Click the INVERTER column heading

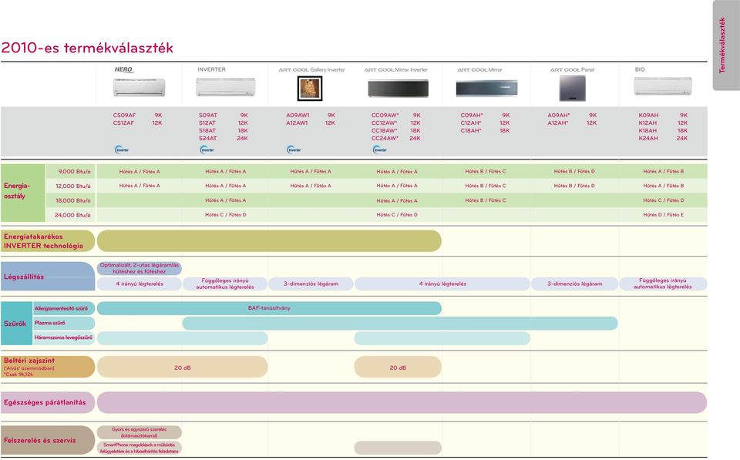211,69
